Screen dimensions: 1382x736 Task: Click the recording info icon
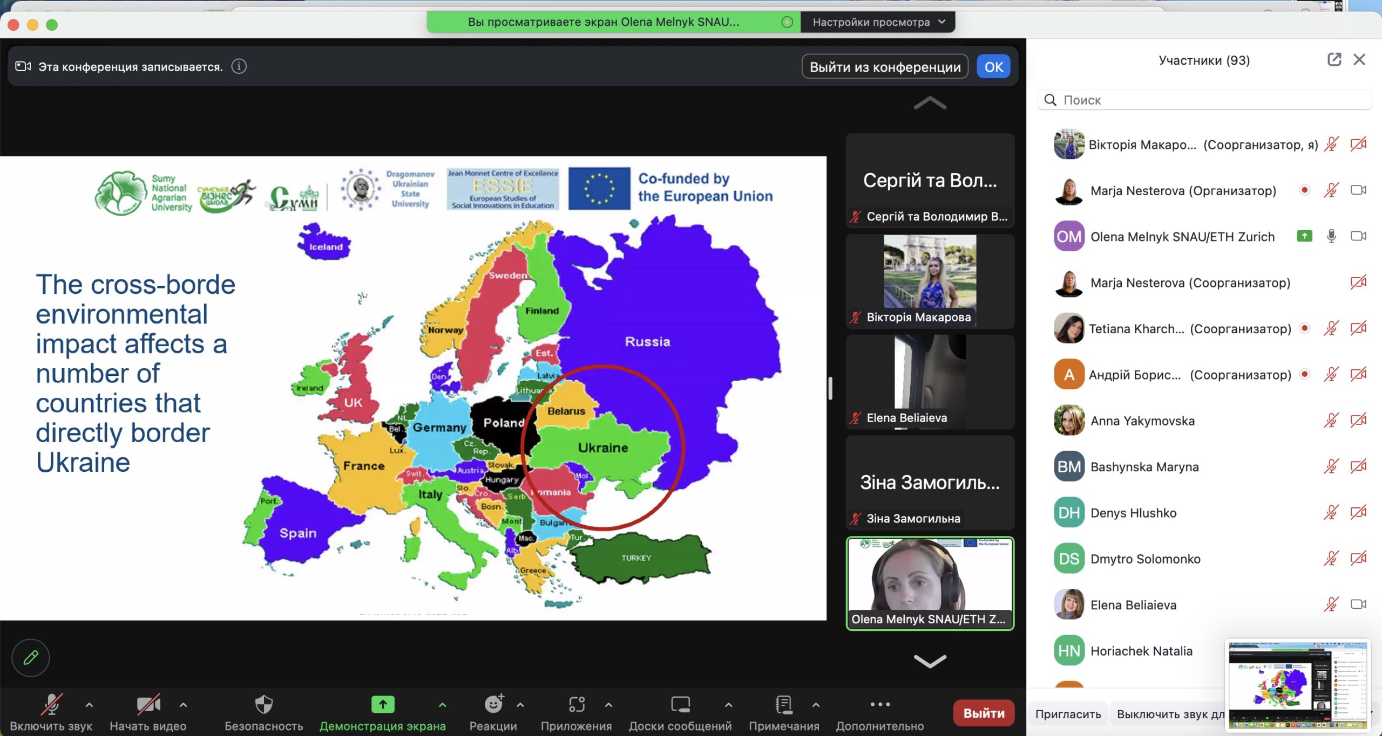tap(239, 66)
